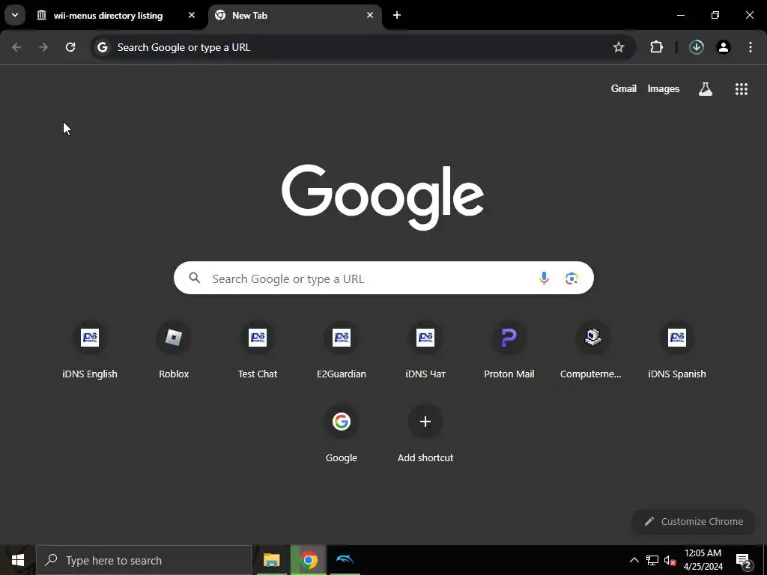The image size is (767, 575).
Task: Focus the address bar URL field
Action: pos(362,47)
